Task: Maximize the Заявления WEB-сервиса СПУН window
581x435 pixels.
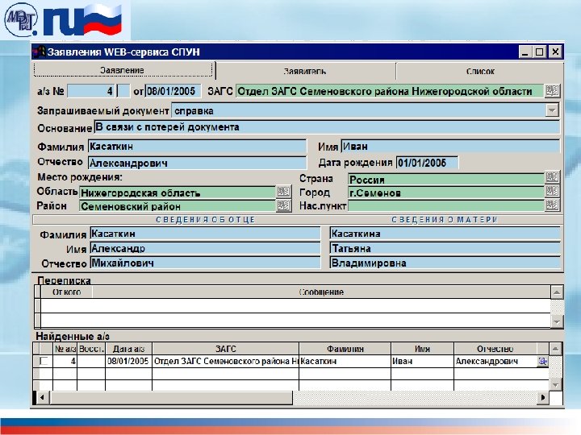Action: 540,52
